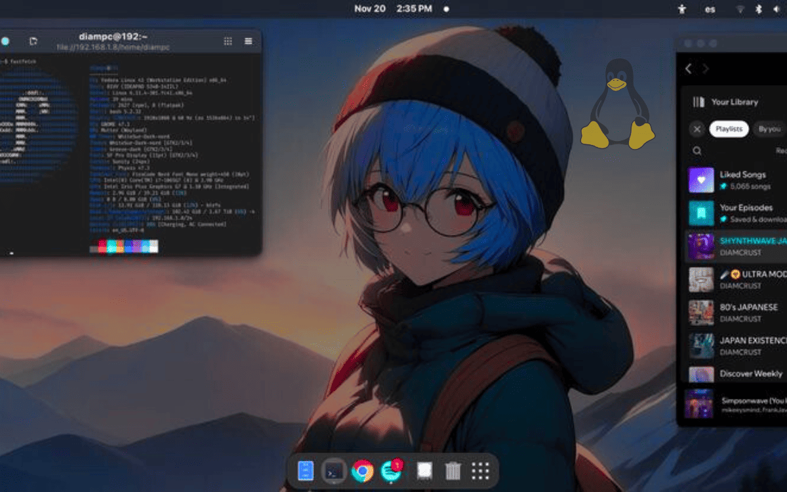This screenshot has height=492, width=787.
Task: Click the Liked Songs thumbnail
Action: [700, 179]
